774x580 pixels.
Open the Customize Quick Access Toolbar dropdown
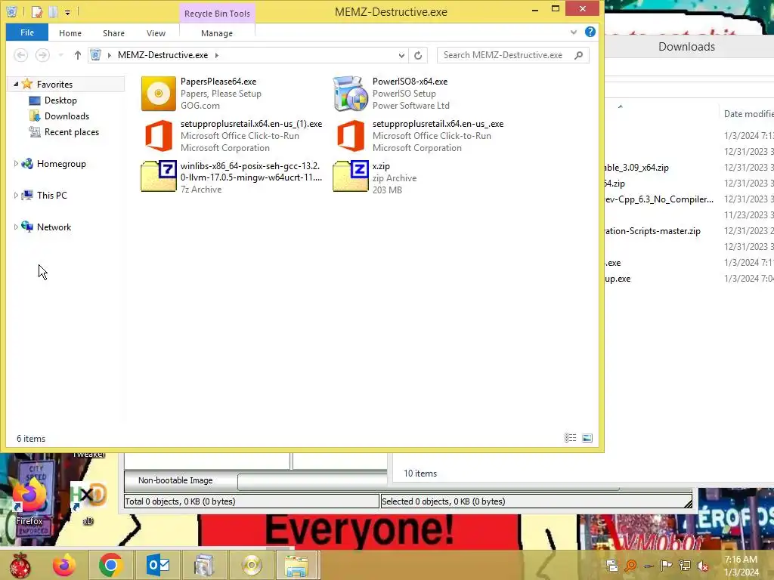point(67,12)
